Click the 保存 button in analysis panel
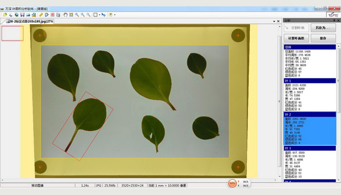The image size is (341, 195). (x=323, y=38)
